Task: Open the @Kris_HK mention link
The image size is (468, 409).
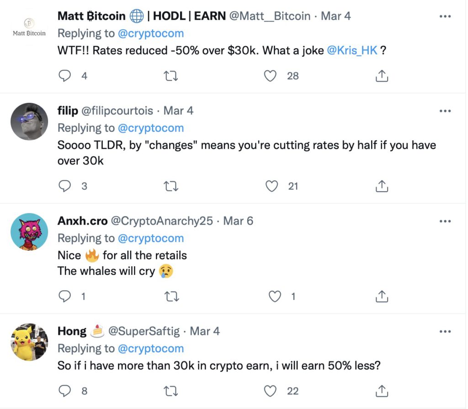Action: coord(352,51)
